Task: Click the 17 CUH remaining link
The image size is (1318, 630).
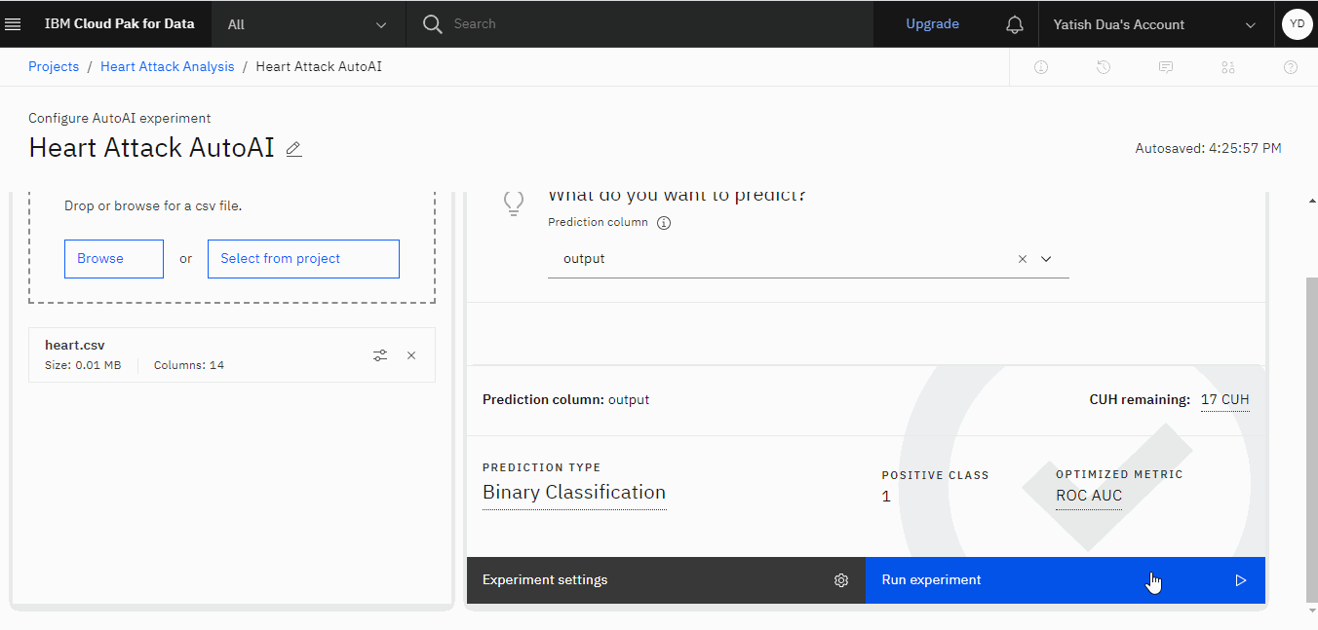Action: (x=1225, y=399)
